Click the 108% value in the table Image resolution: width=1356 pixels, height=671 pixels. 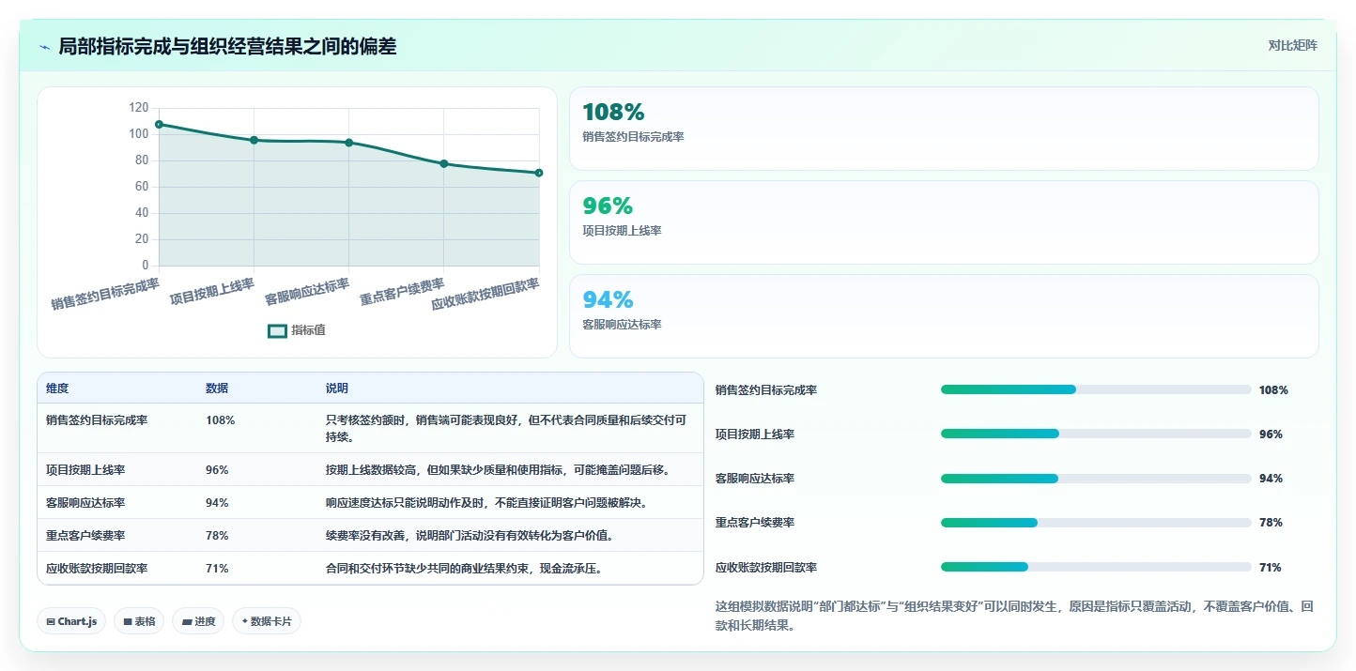[221, 420]
